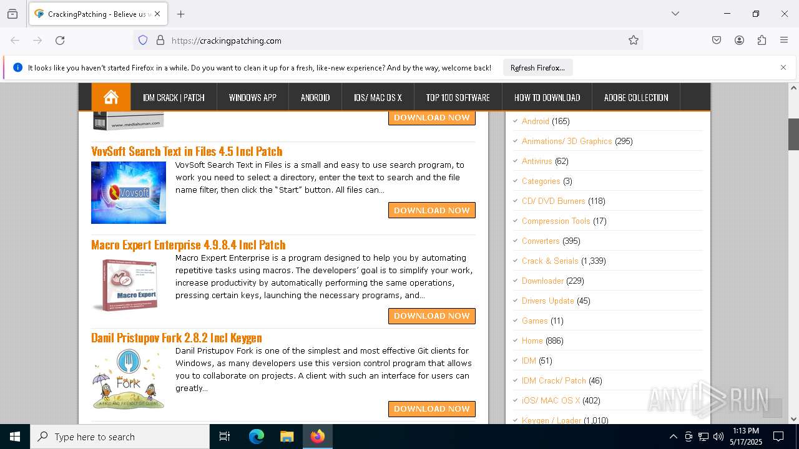Click the browser Forward arrow
Image resolution: width=799 pixels, height=449 pixels.
pyautogui.click(x=37, y=40)
